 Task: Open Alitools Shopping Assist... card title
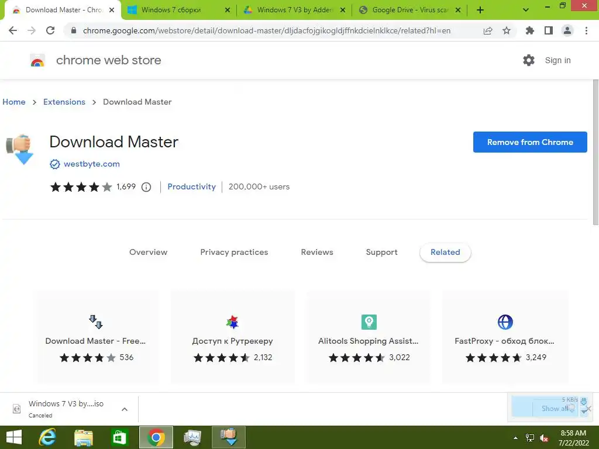click(x=369, y=341)
